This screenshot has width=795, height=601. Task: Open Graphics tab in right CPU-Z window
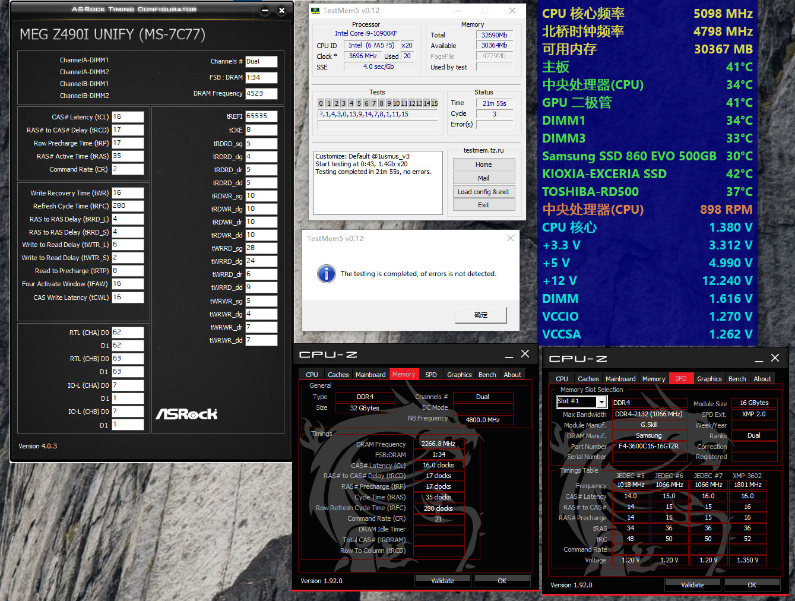(709, 379)
